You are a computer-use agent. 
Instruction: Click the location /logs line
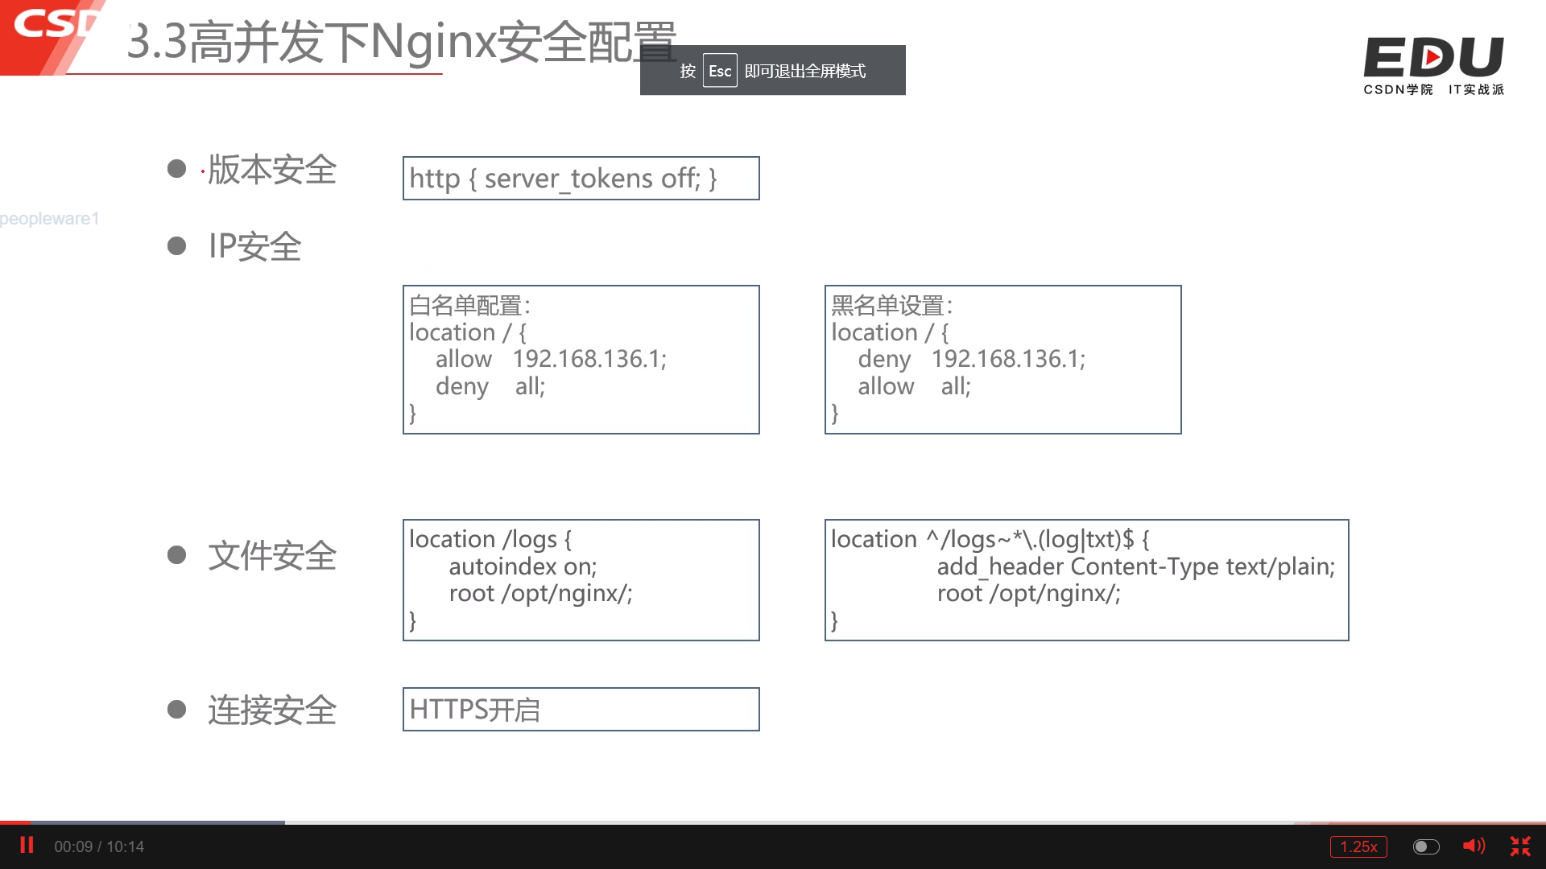click(490, 539)
